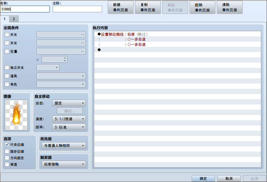Image resolution: width=267 pixels, height=182 pixels.
Task: Select the empty ◆ command line
Action: pyautogui.click(x=178, y=50)
